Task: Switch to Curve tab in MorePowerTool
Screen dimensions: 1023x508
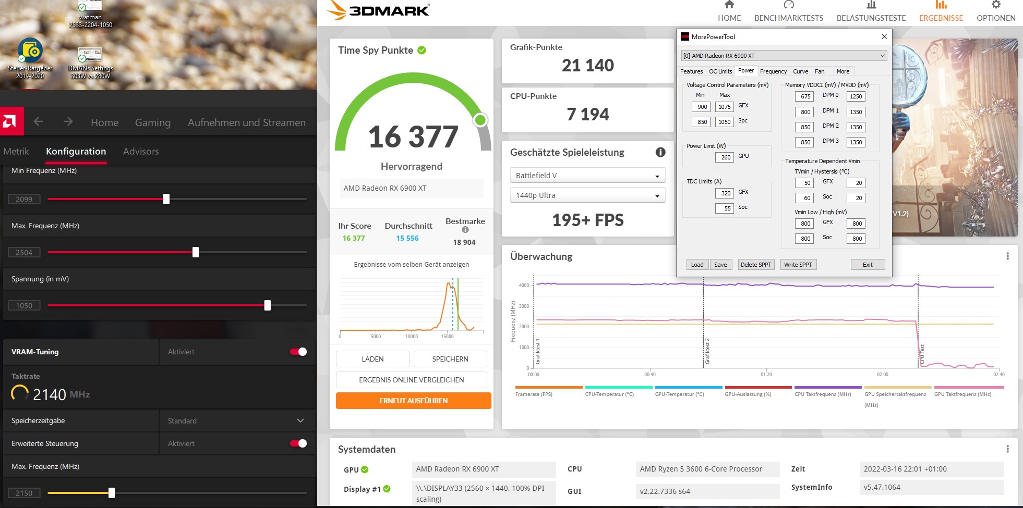Action: click(x=801, y=71)
